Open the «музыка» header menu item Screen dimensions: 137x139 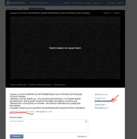pos(97,3)
